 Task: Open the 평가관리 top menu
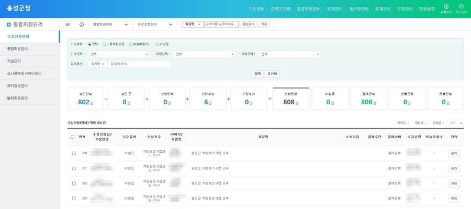334,9
